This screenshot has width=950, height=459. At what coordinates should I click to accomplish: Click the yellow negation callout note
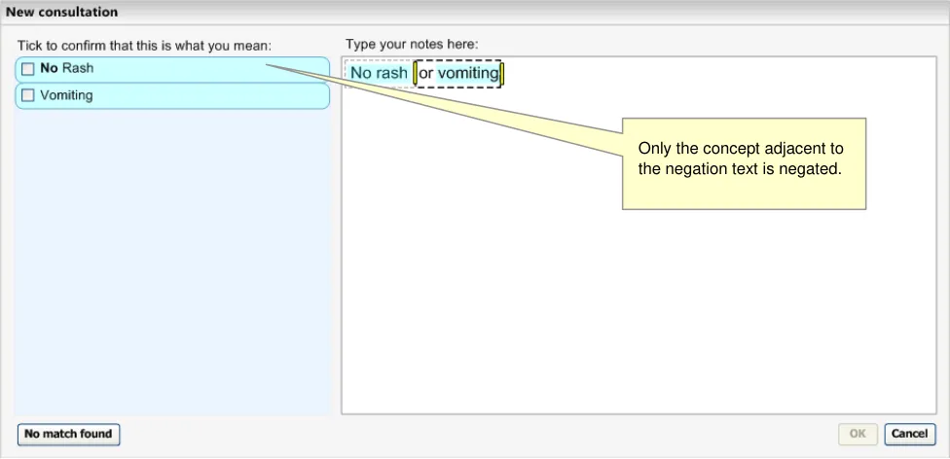[x=744, y=162]
